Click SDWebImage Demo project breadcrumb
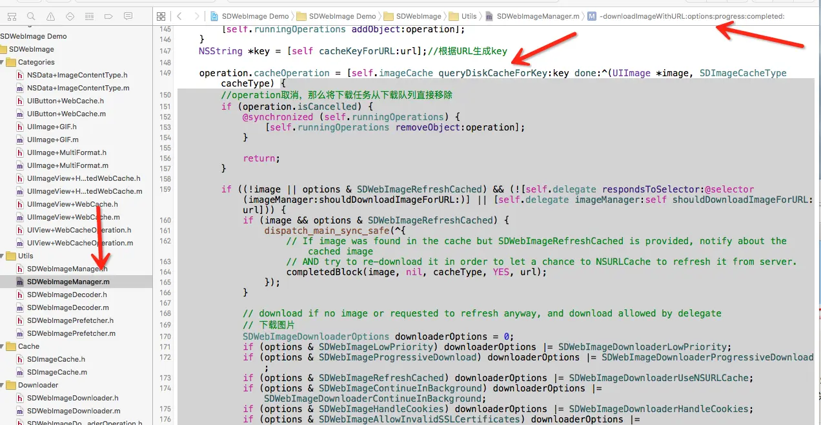Image resolution: width=821 pixels, height=425 pixels. pos(250,16)
